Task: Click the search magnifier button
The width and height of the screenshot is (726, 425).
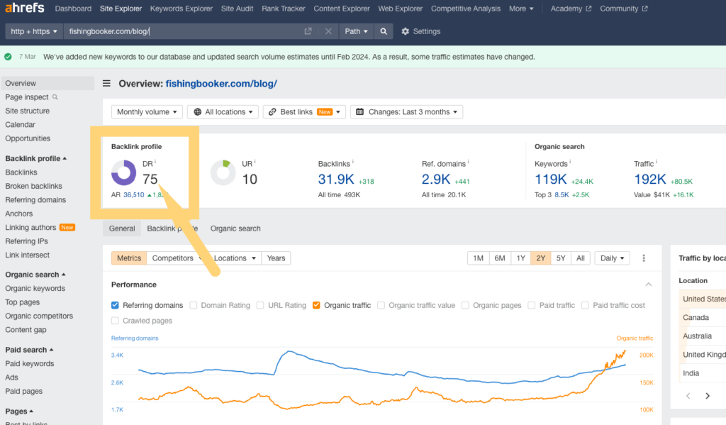Action: [383, 31]
